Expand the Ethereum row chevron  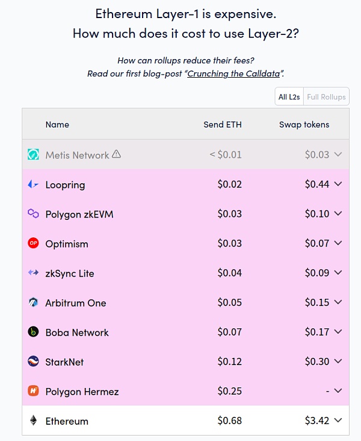[x=338, y=421]
